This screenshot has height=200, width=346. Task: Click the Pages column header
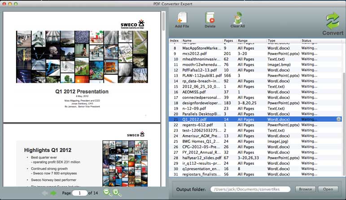[x=229, y=41]
